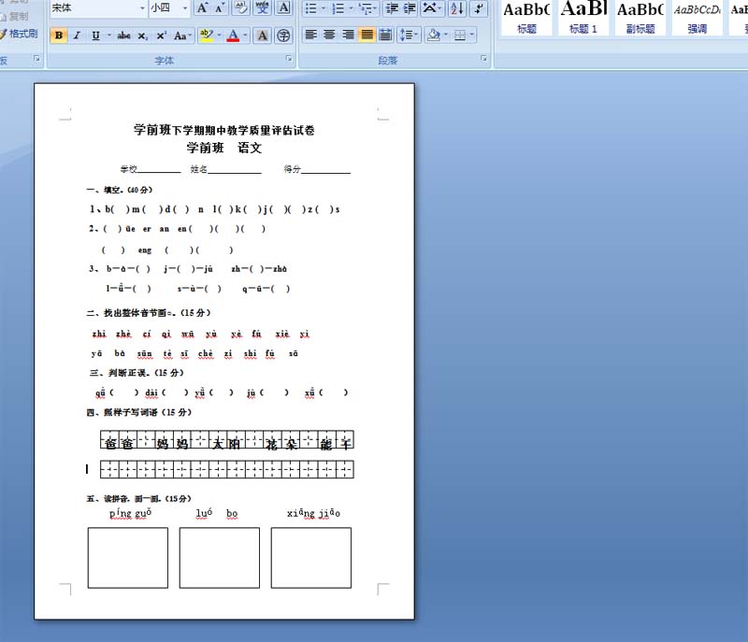Open font color dropdown arrow

coord(245,36)
